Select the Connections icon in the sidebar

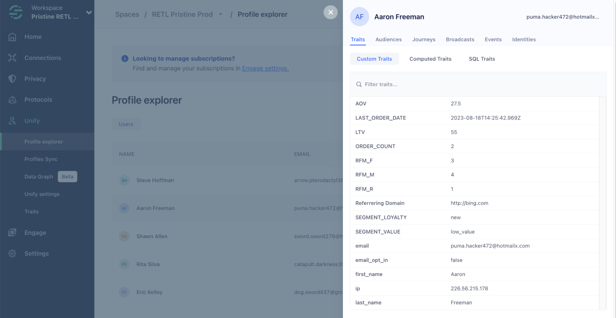click(x=12, y=58)
